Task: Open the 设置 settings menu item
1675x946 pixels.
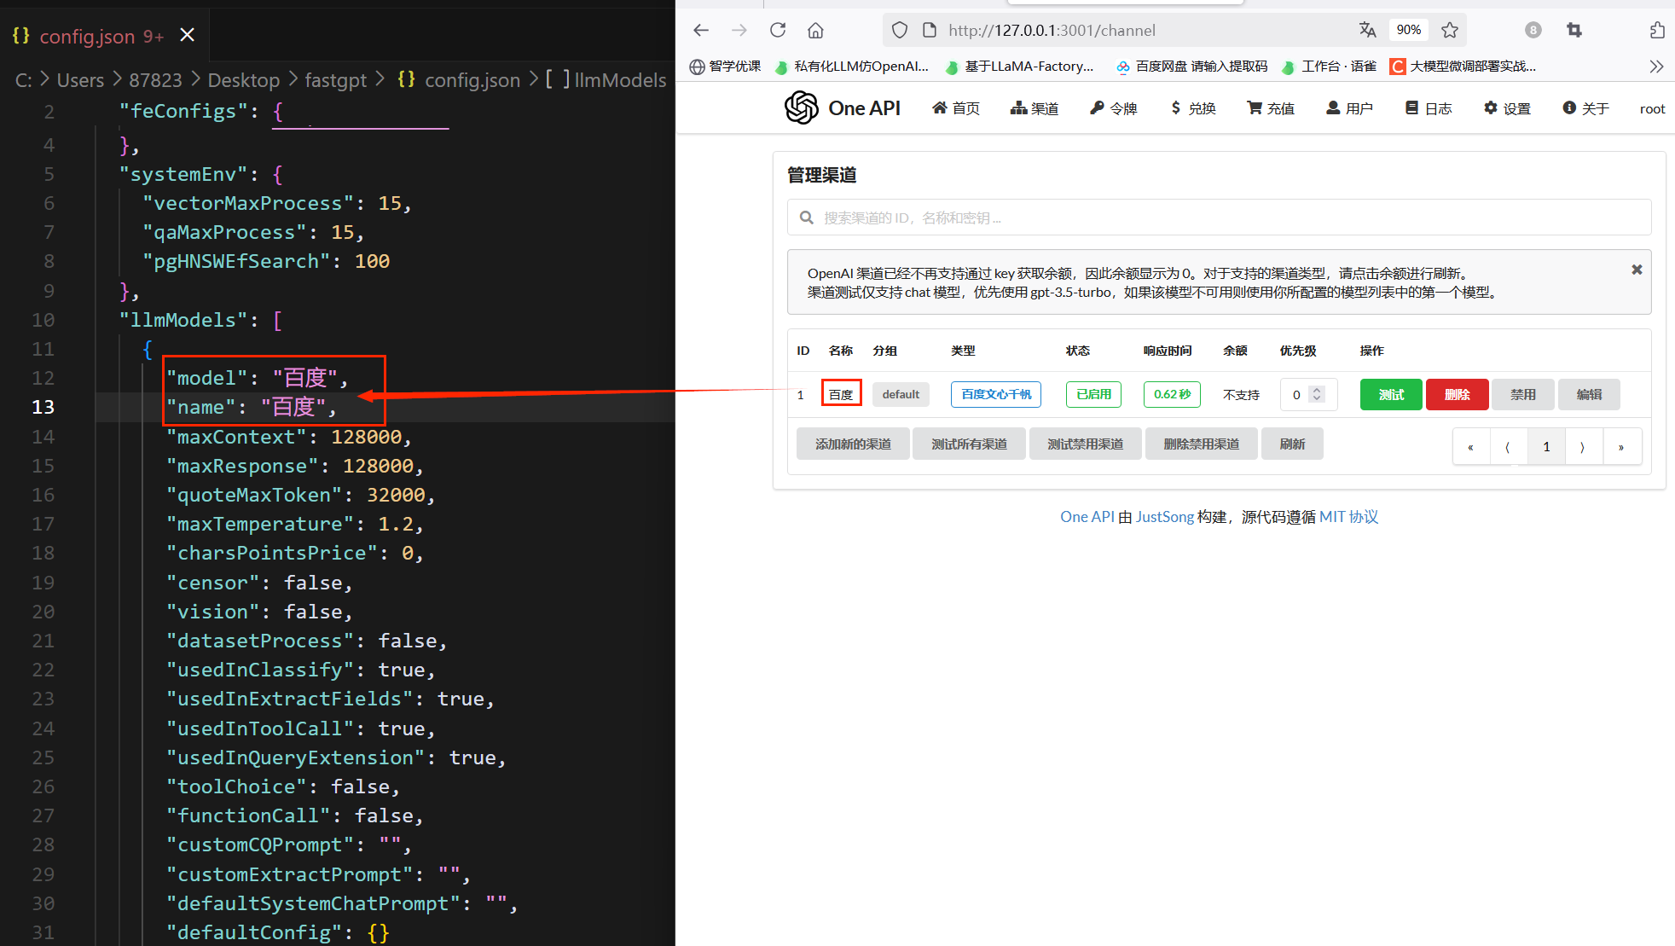Action: 1507,108
